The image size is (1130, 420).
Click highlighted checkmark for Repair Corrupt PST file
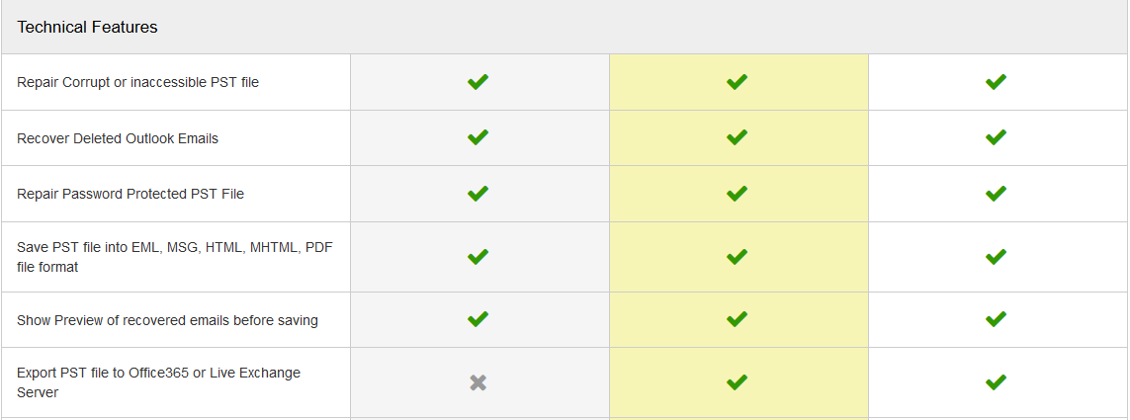point(737,81)
